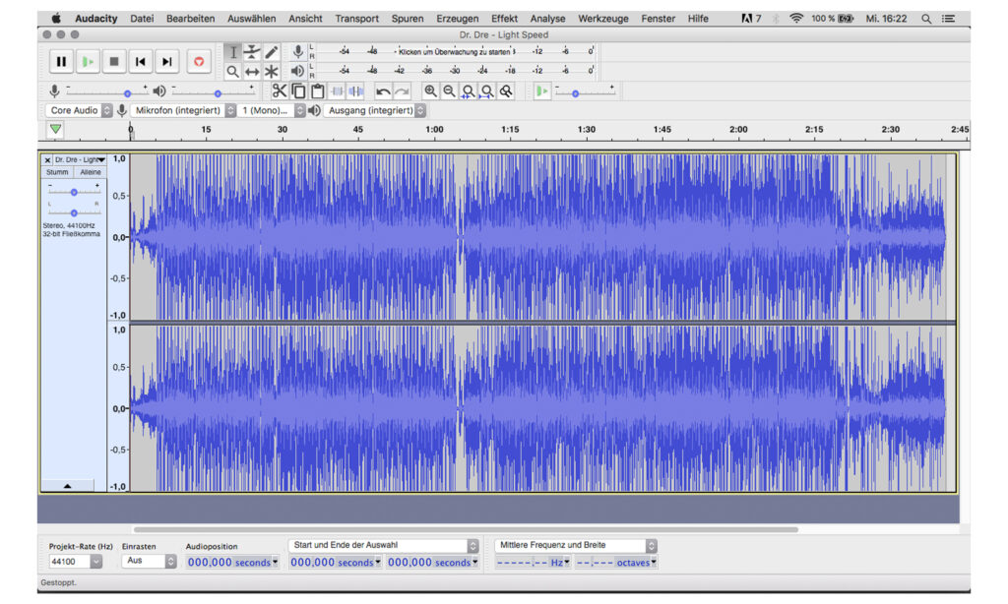Click the playback volume slider knob
This screenshot has height=604, width=1008.
218,93
